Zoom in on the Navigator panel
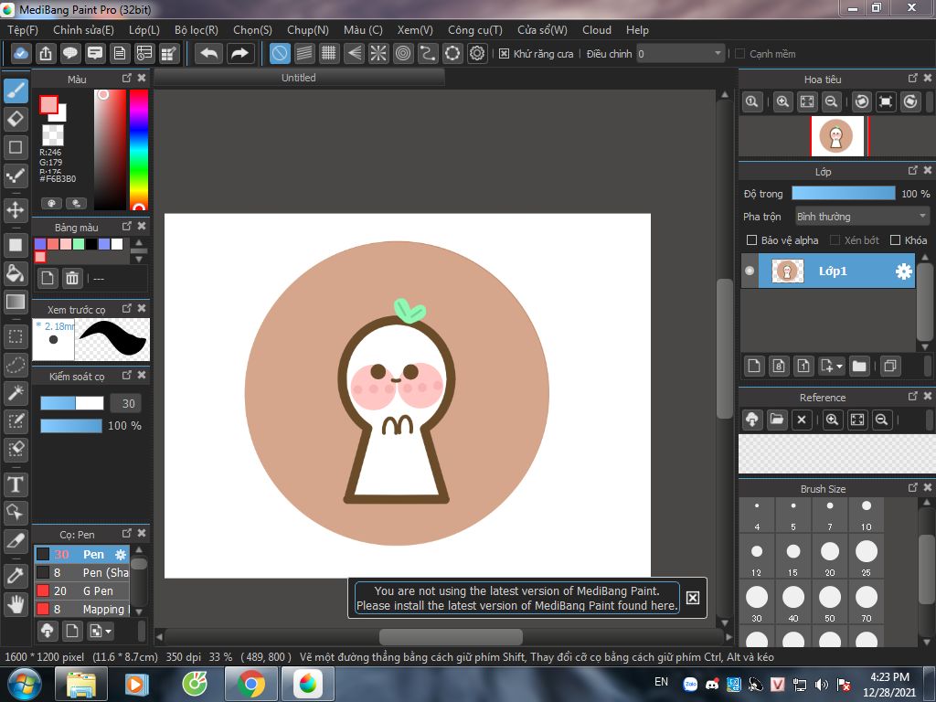The width and height of the screenshot is (936, 702). [x=782, y=101]
